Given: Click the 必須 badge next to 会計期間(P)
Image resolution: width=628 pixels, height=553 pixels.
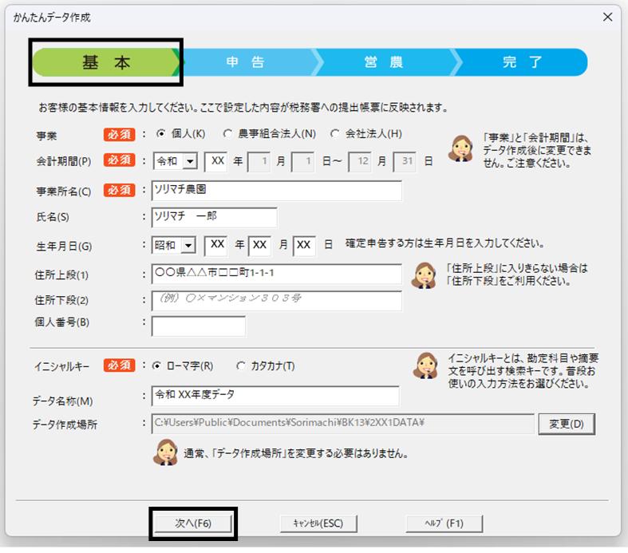Looking at the screenshot, I should pyautogui.click(x=120, y=160).
